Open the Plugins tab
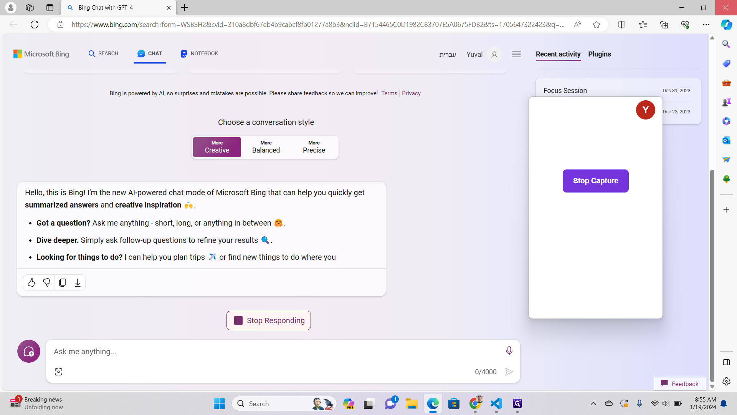737x415 pixels. pyautogui.click(x=600, y=54)
